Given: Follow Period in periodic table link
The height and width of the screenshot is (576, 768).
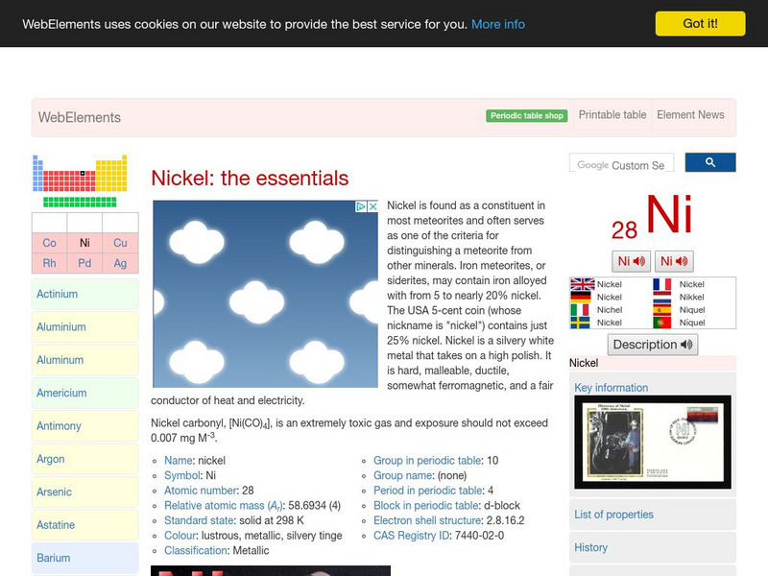Looking at the screenshot, I should click(x=428, y=491).
